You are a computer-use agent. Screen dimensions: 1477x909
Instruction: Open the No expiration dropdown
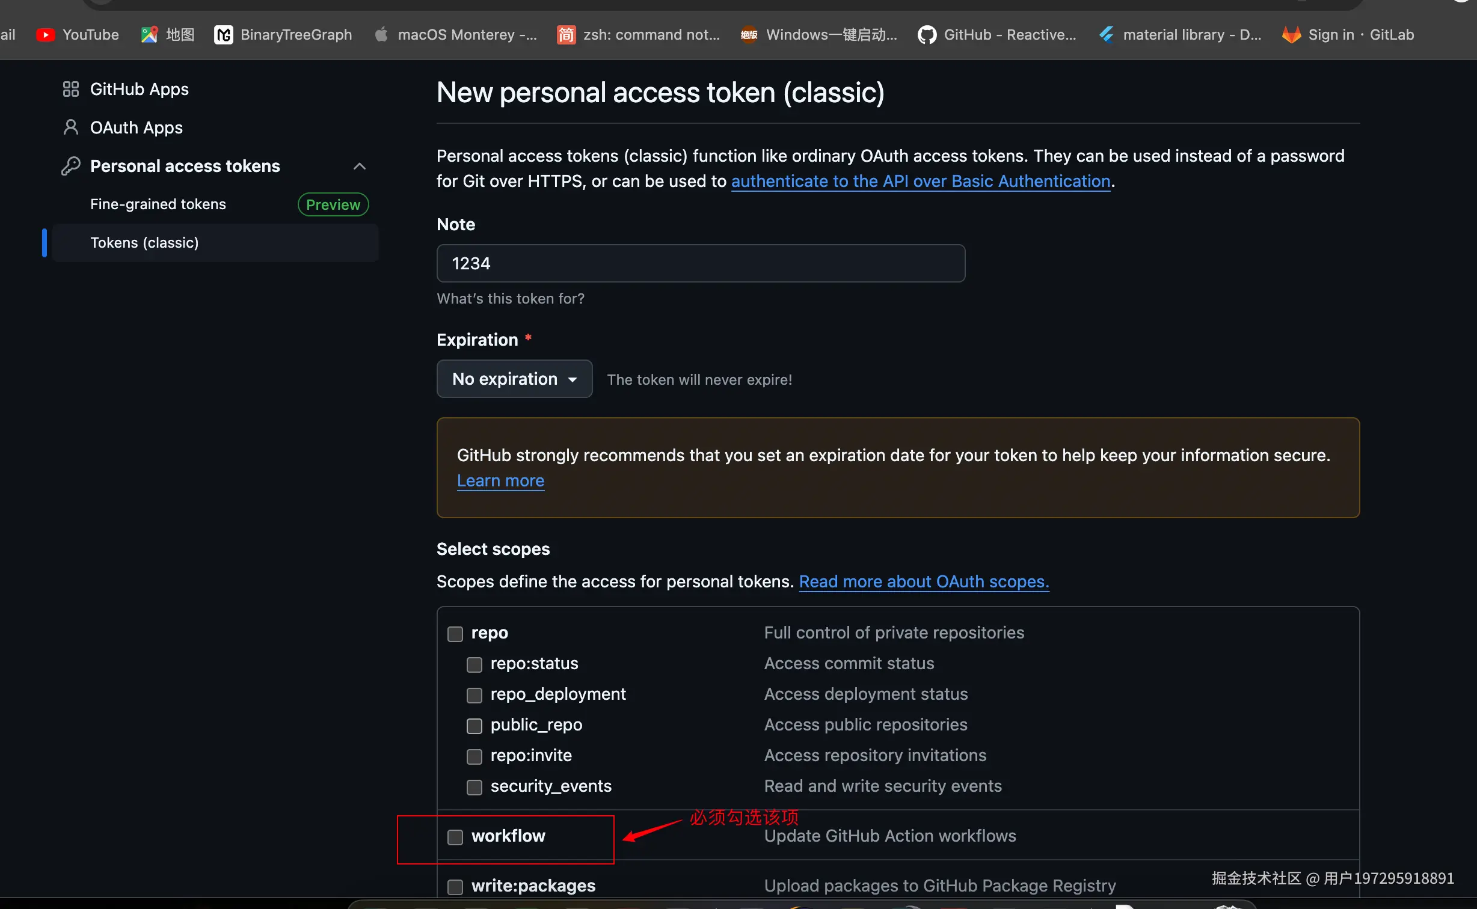[514, 379]
